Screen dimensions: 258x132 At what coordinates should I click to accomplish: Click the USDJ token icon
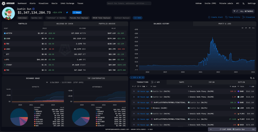coord(5,49)
